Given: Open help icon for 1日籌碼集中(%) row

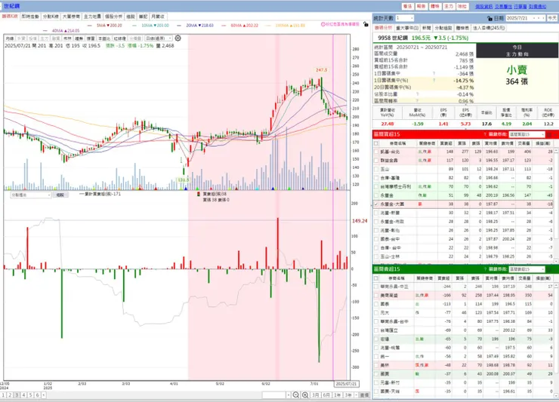Looking at the screenshot, I should pos(434,81).
